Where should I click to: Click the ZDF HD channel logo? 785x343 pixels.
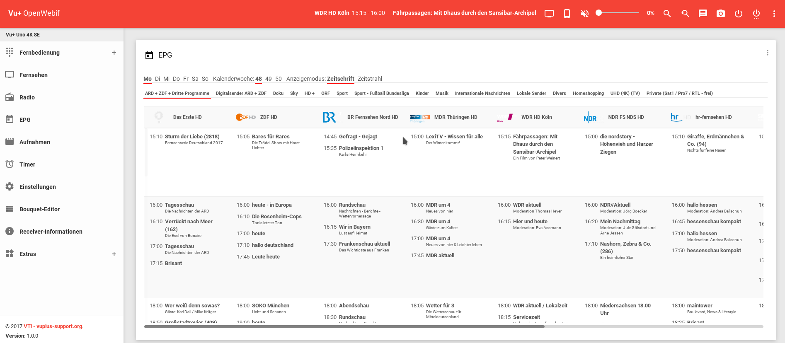click(246, 117)
